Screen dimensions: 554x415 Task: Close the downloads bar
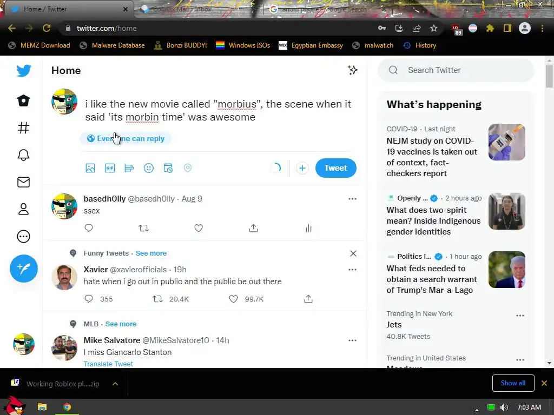[x=544, y=383]
